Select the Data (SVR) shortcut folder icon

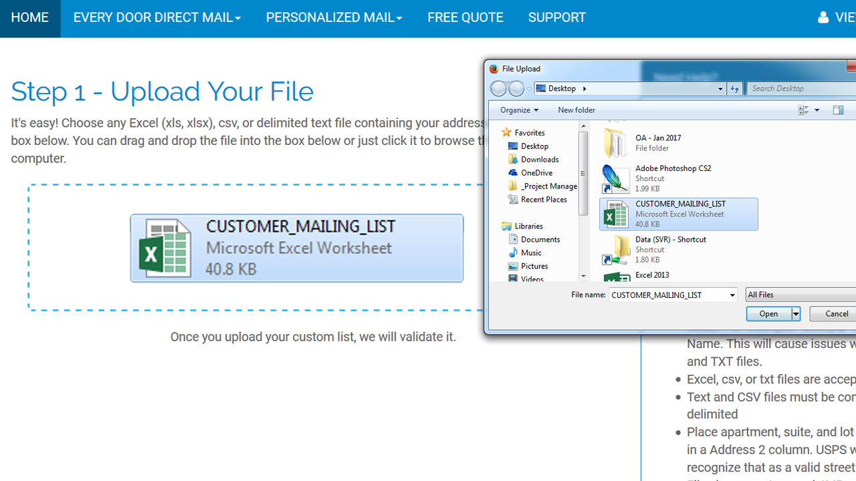(615, 250)
